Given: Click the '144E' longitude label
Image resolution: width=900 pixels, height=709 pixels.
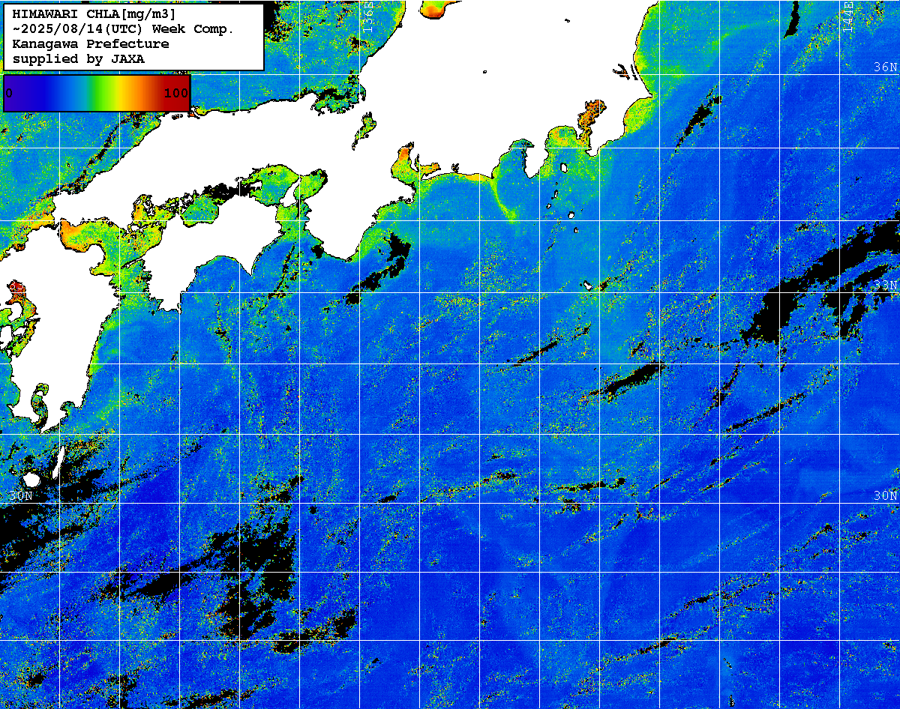Looking at the screenshot, I should (x=848, y=16).
